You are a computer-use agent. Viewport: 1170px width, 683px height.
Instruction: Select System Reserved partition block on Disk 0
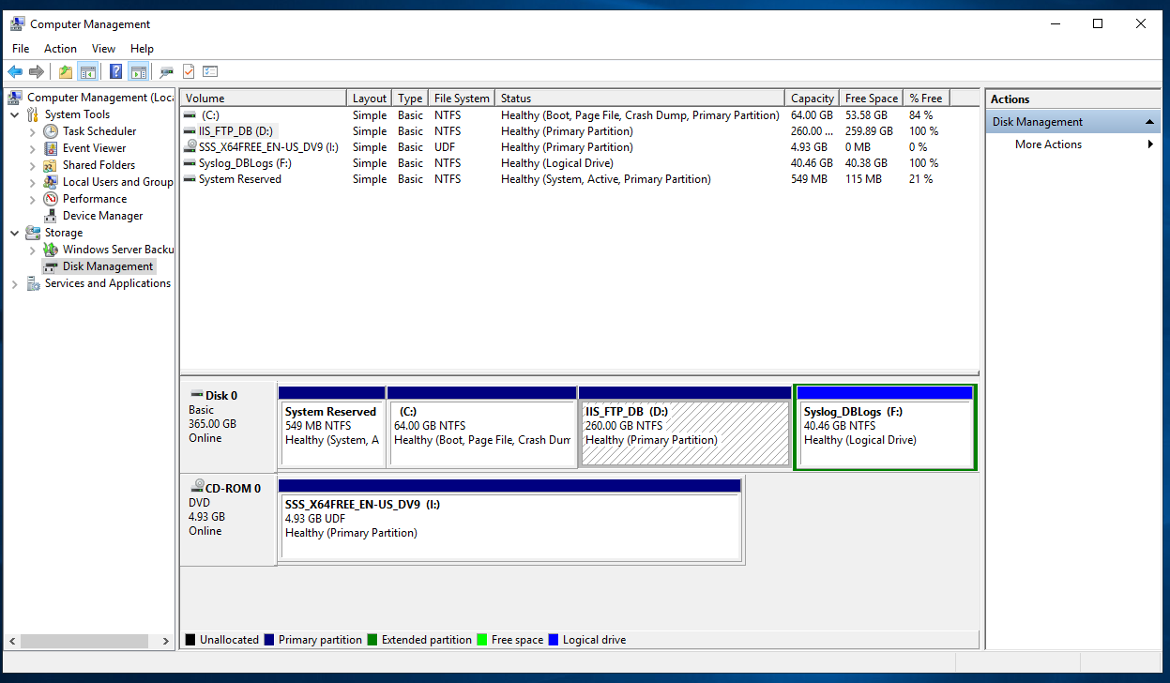point(332,426)
